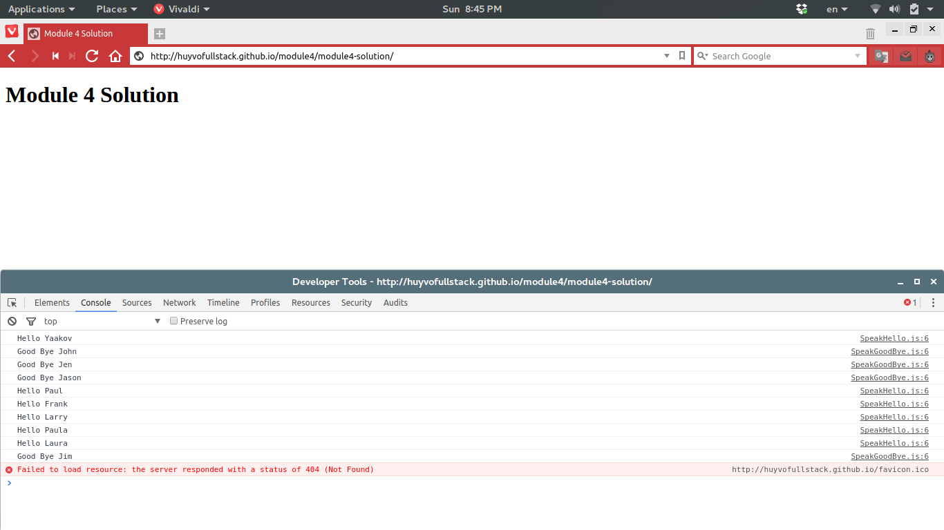Open the console filter icon

pyautogui.click(x=31, y=321)
